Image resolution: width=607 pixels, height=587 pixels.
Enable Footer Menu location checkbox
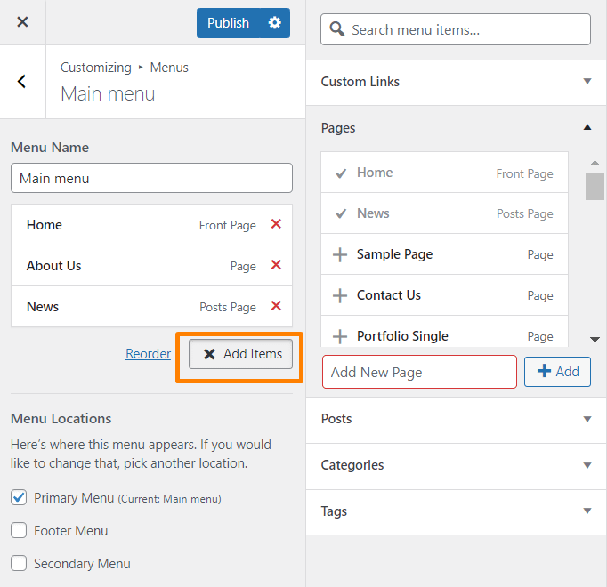tap(19, 530)
